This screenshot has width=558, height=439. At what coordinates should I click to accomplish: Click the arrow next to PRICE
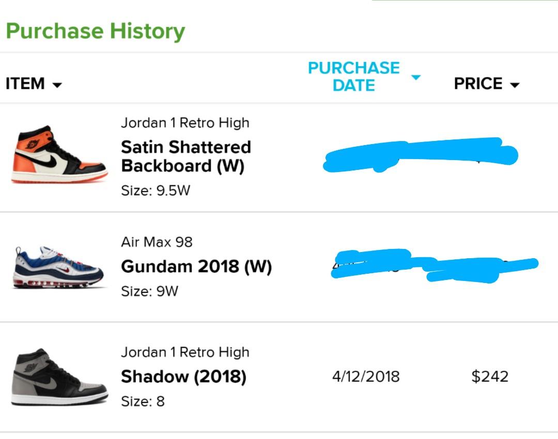(515, 85)
